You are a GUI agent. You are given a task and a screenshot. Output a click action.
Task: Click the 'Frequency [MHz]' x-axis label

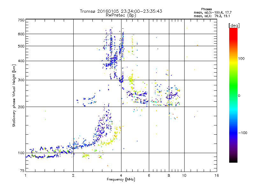121,180
